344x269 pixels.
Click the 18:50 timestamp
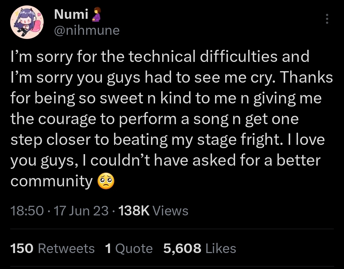tap(27, 211)
